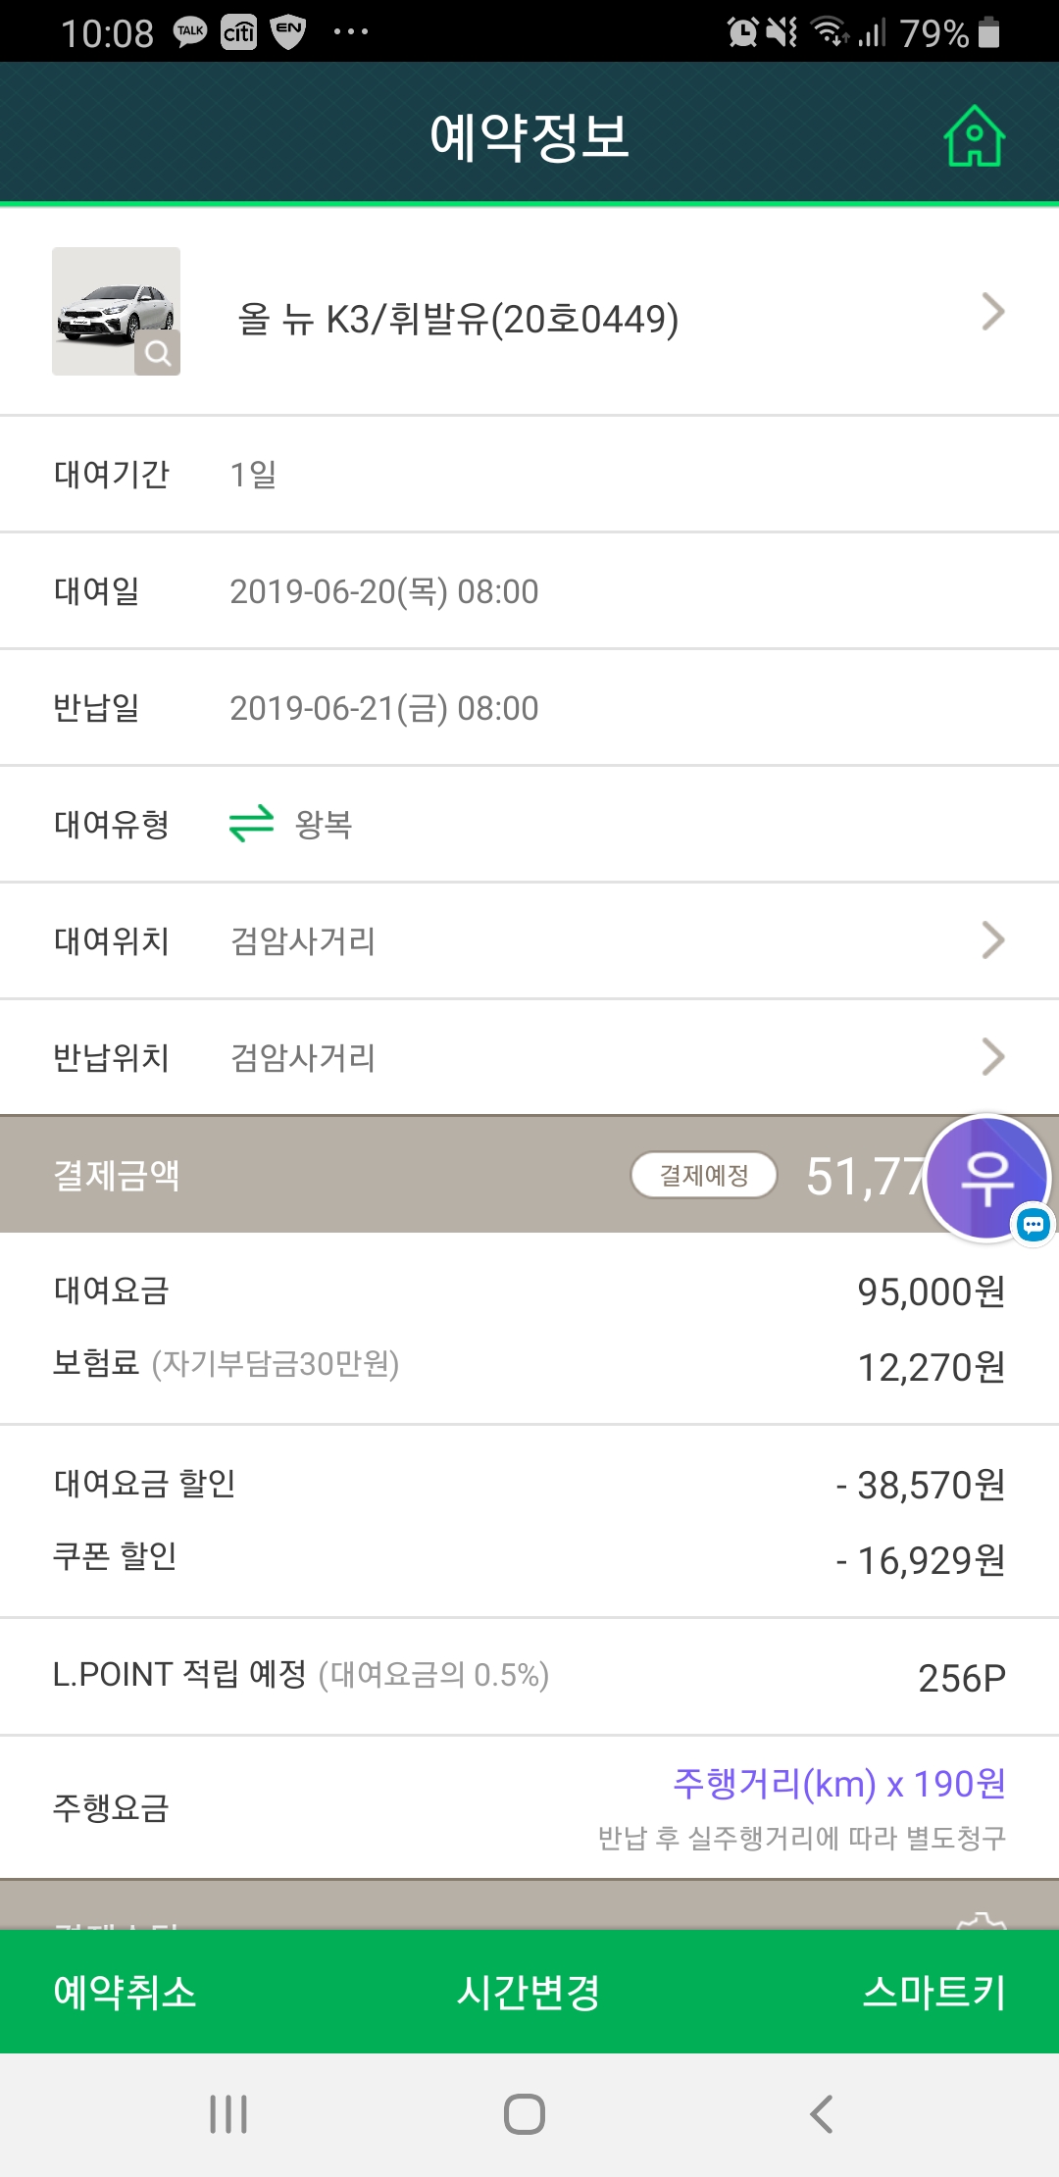Expand the 대여위치 location row chevron

[992, 940]
